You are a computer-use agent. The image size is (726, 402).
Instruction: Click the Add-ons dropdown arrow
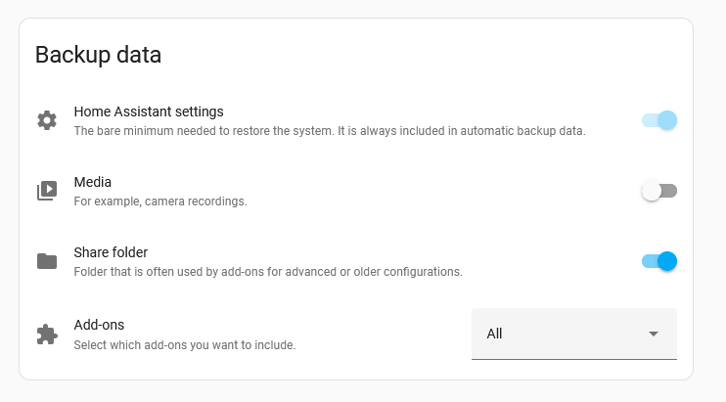(x=654, y=334)
